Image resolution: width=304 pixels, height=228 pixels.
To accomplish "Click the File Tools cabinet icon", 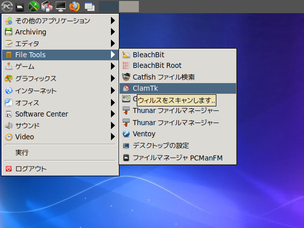I will click(9, 55).
